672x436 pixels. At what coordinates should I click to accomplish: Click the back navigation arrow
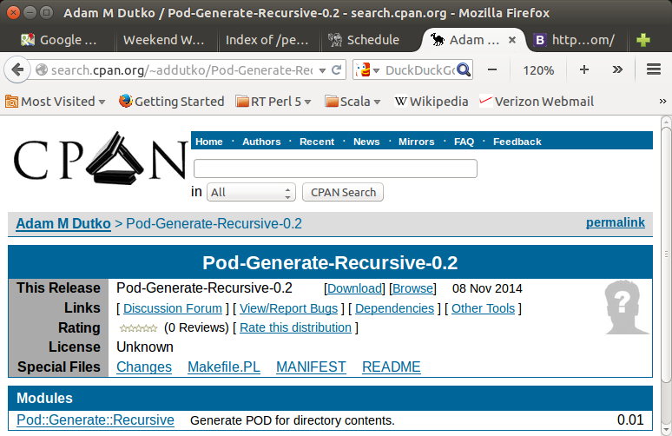(19, 69)
